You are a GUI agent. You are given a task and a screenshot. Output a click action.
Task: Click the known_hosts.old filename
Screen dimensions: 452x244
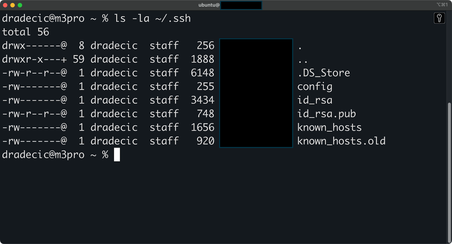[341, 141]
